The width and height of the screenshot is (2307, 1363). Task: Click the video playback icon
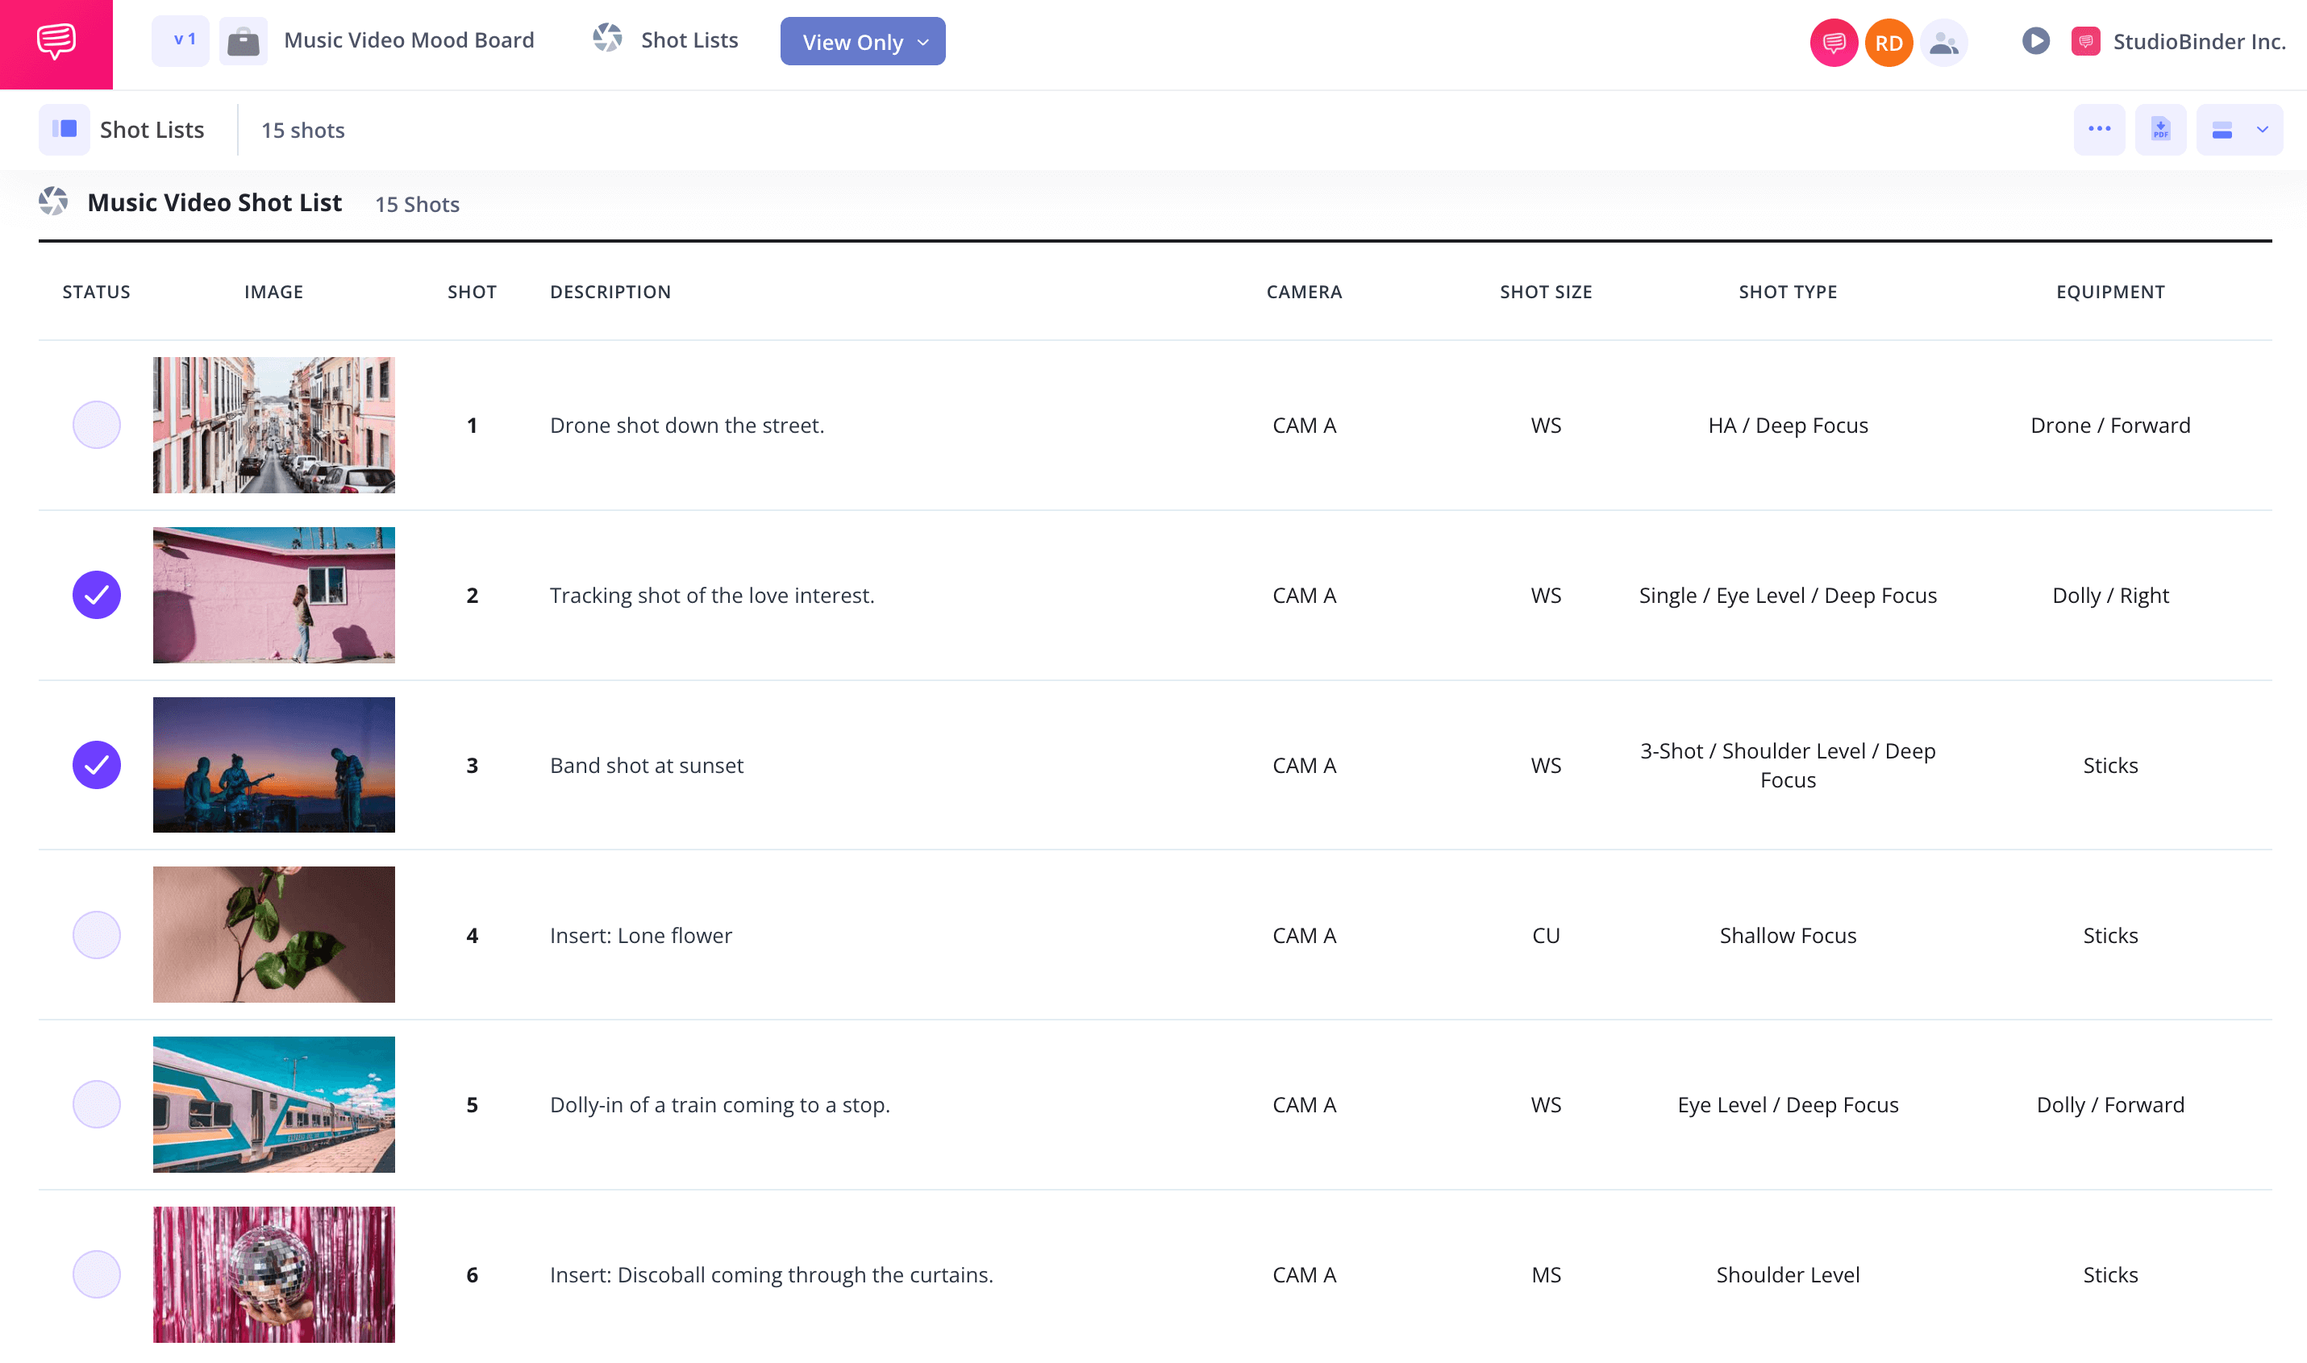click(x=2036, y=42)
